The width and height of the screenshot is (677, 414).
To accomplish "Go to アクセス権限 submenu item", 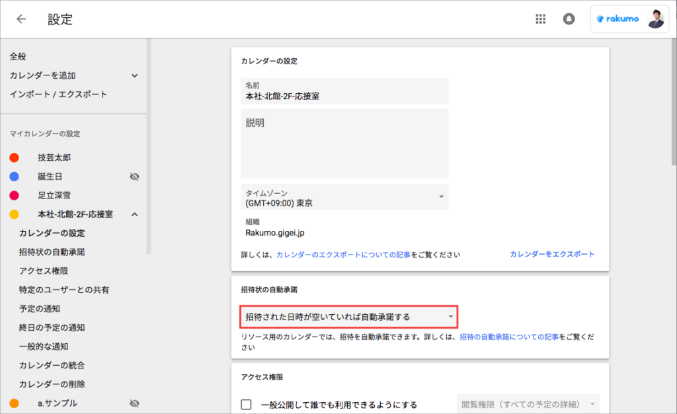I will point(44,271).
